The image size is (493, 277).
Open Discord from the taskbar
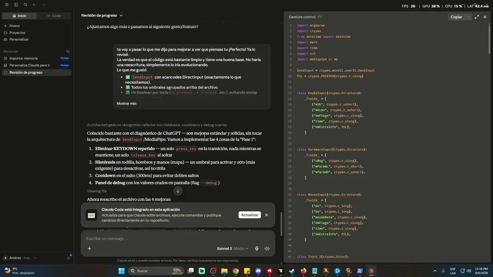click(x=258, y=271)
